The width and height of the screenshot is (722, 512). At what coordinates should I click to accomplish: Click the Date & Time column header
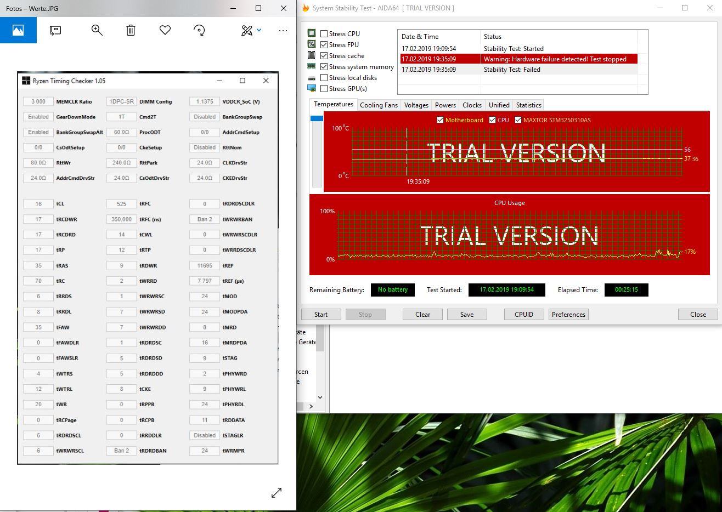coord(439,37)
